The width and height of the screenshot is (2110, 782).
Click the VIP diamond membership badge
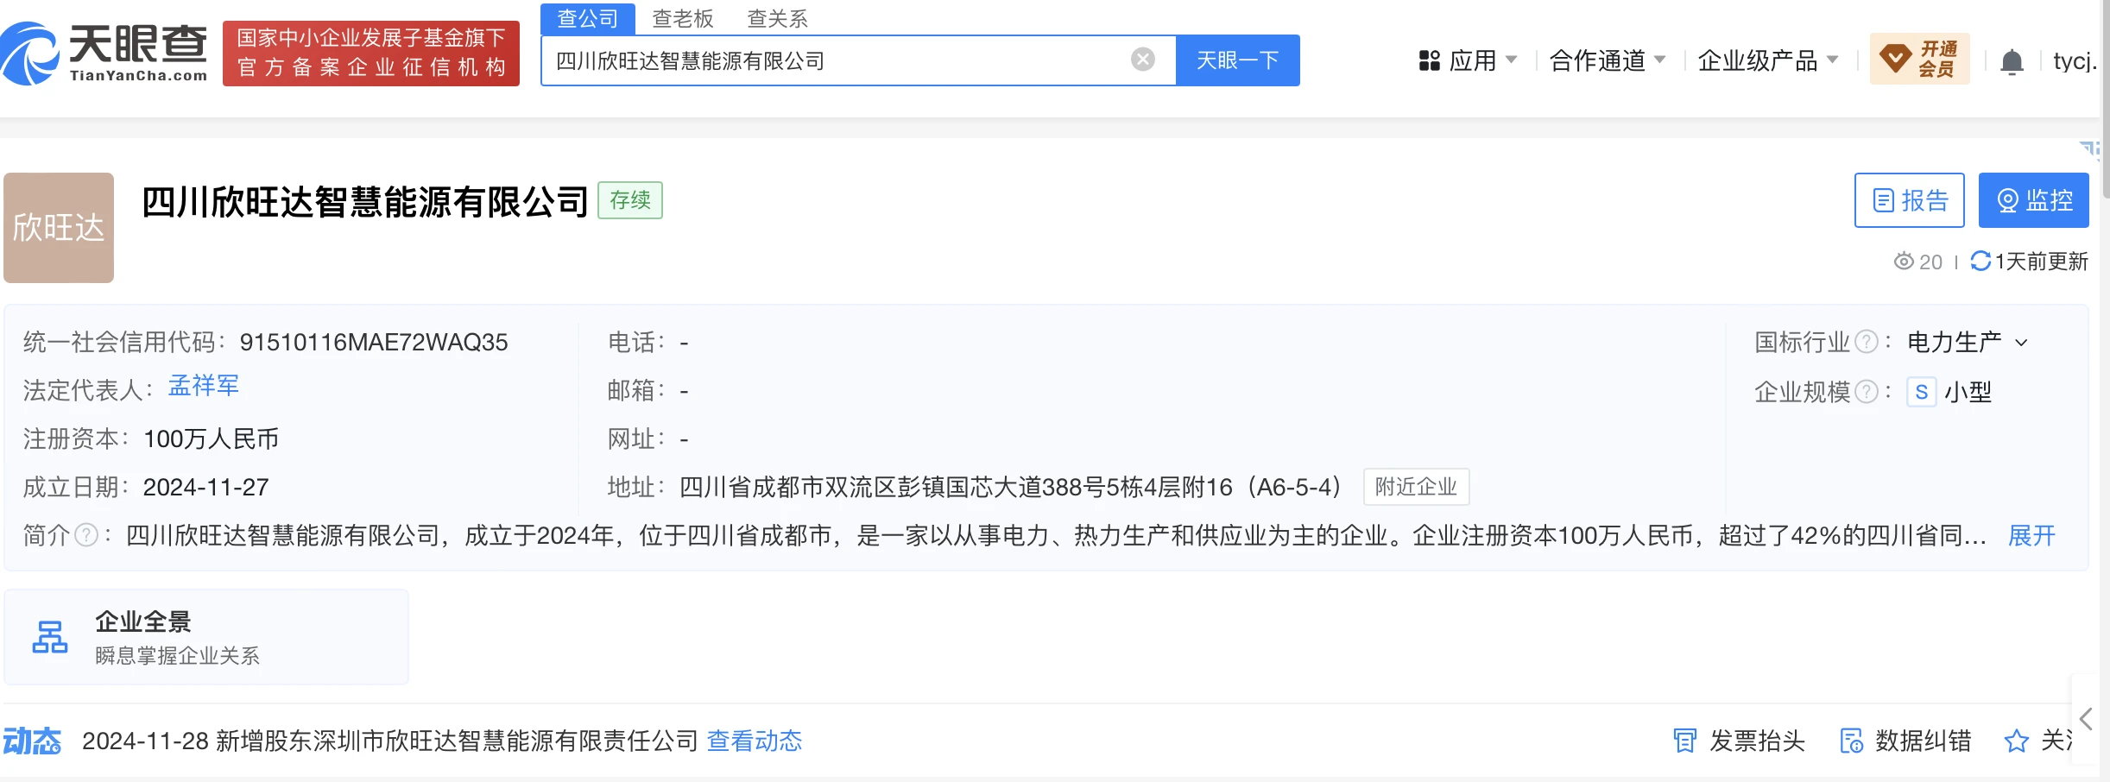tap(1919, 59)
